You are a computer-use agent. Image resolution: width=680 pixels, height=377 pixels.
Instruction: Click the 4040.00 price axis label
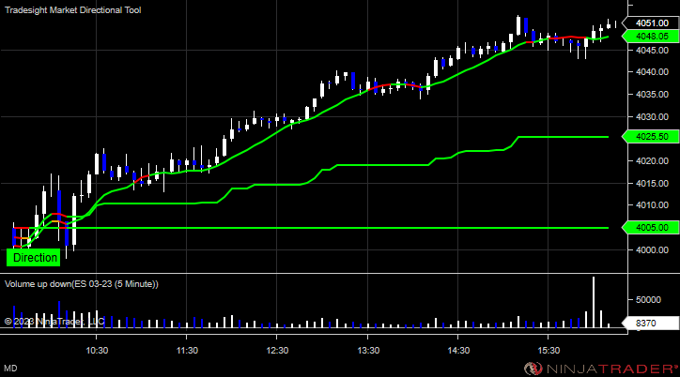point(652,72)
